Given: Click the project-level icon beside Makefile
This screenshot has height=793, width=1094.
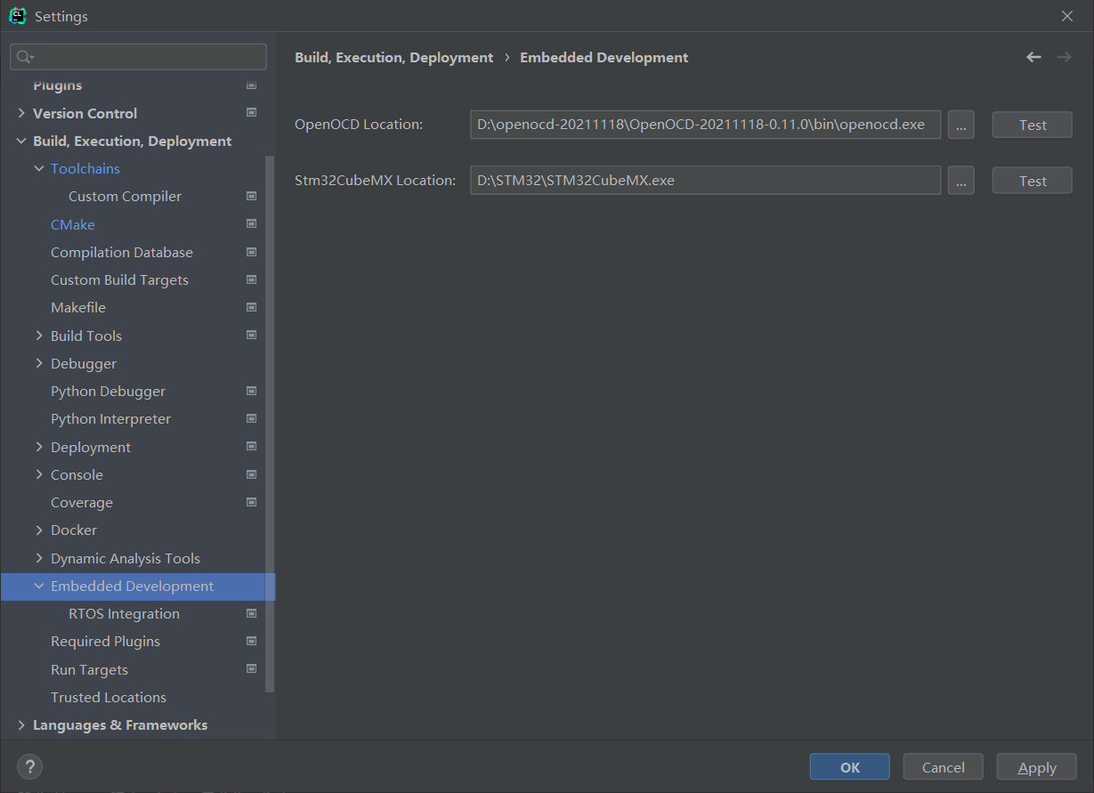Looking at the screenshot, I should pyautogui.click(x=251, y=307).
